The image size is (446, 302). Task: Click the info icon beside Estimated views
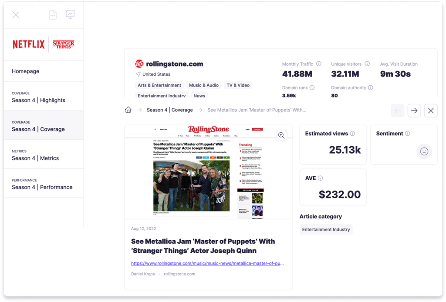coord(352,134)
